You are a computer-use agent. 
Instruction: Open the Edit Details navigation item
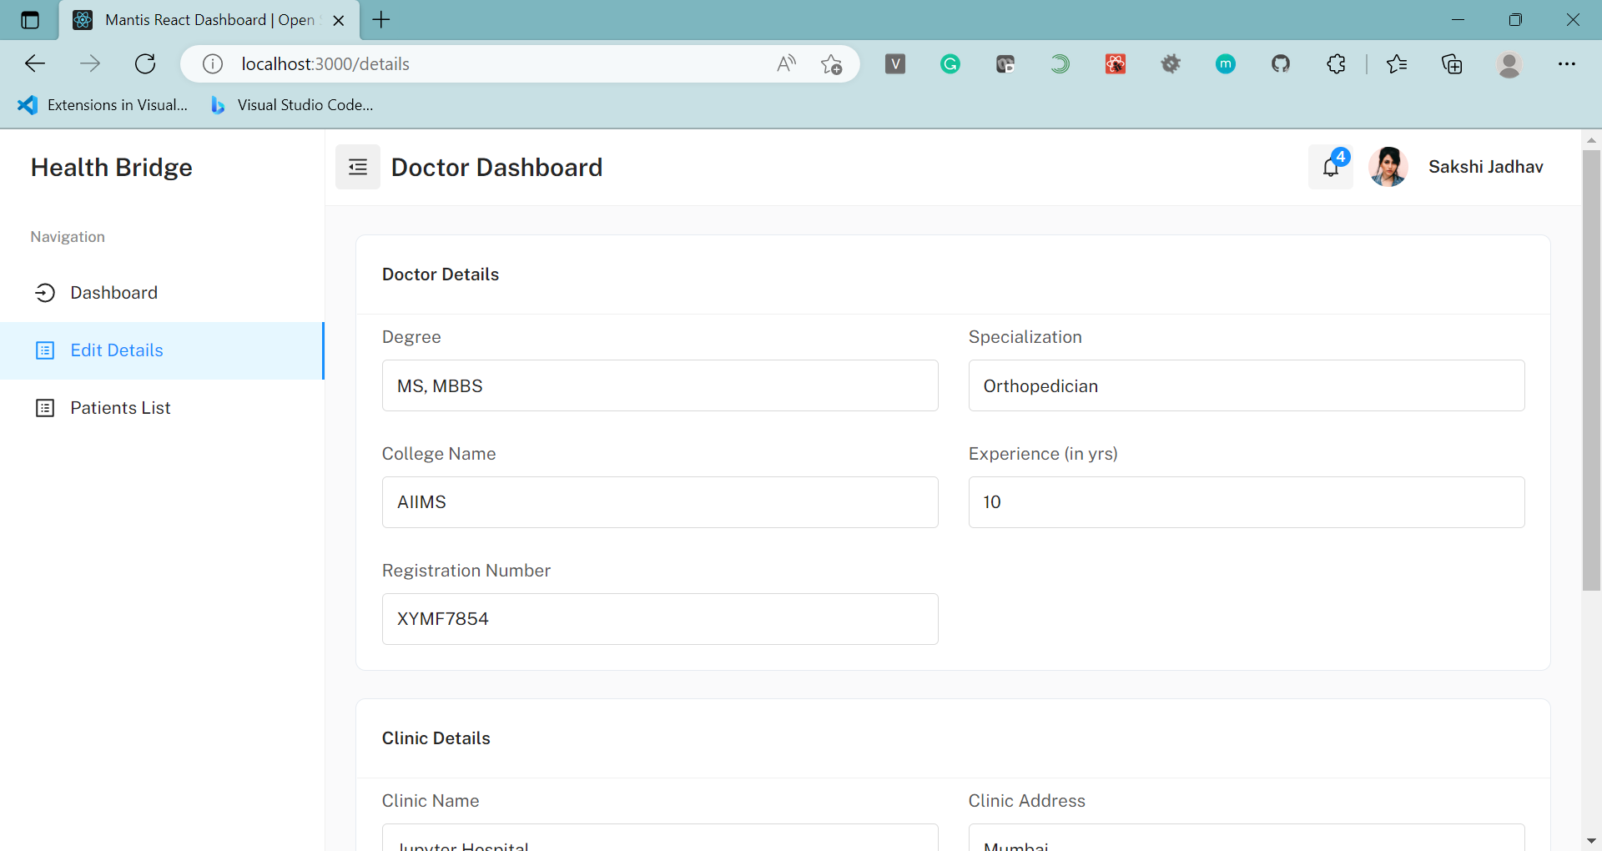117,350
